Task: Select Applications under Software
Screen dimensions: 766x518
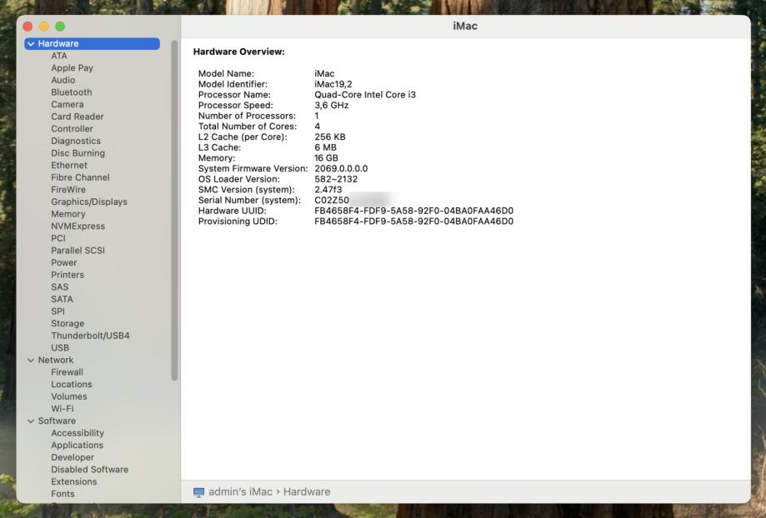Action: [x=78, y=446]
